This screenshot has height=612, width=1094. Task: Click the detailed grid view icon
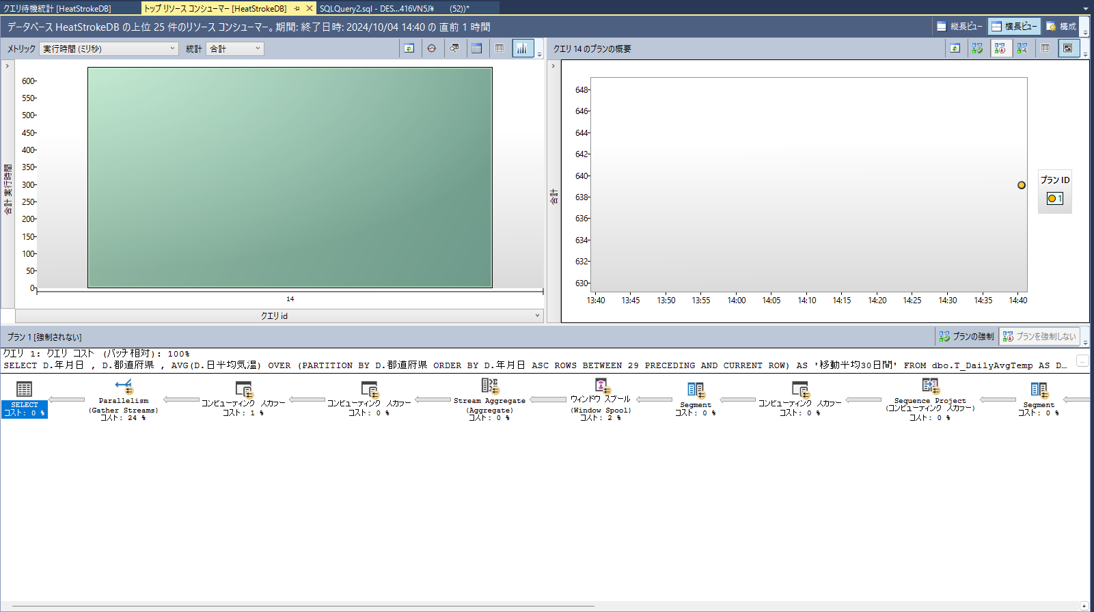(477, 48)
